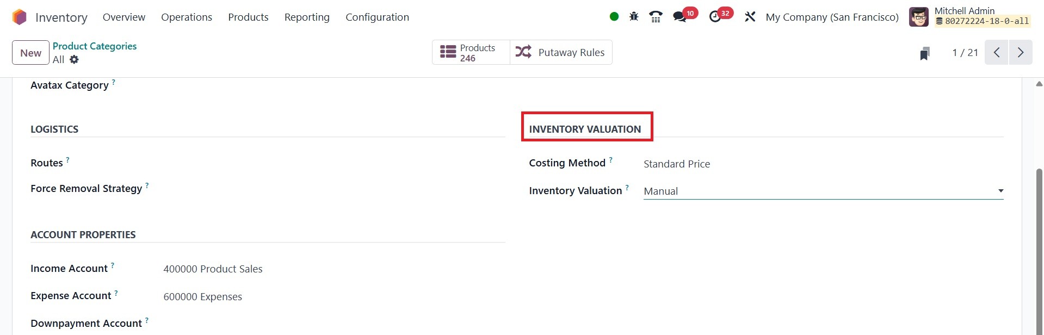Click the wrench tools icon
This screenshot has width=1044, height=335.
click(x=750, y=17)
